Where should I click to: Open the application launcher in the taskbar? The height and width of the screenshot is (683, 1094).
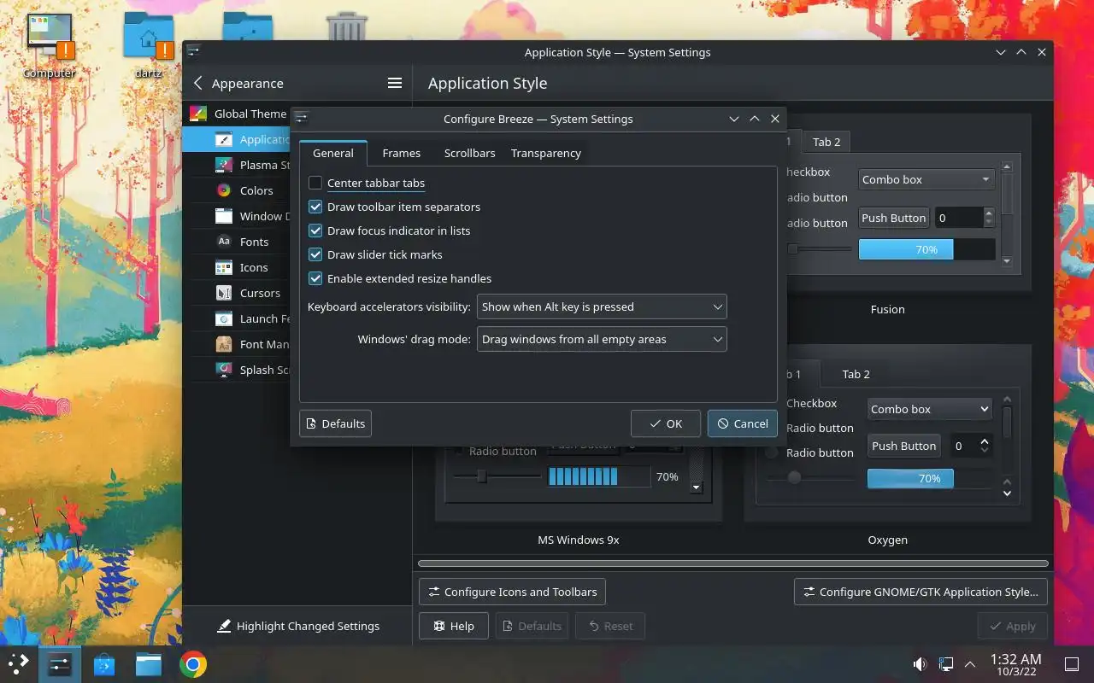click(x=19, y=664)
